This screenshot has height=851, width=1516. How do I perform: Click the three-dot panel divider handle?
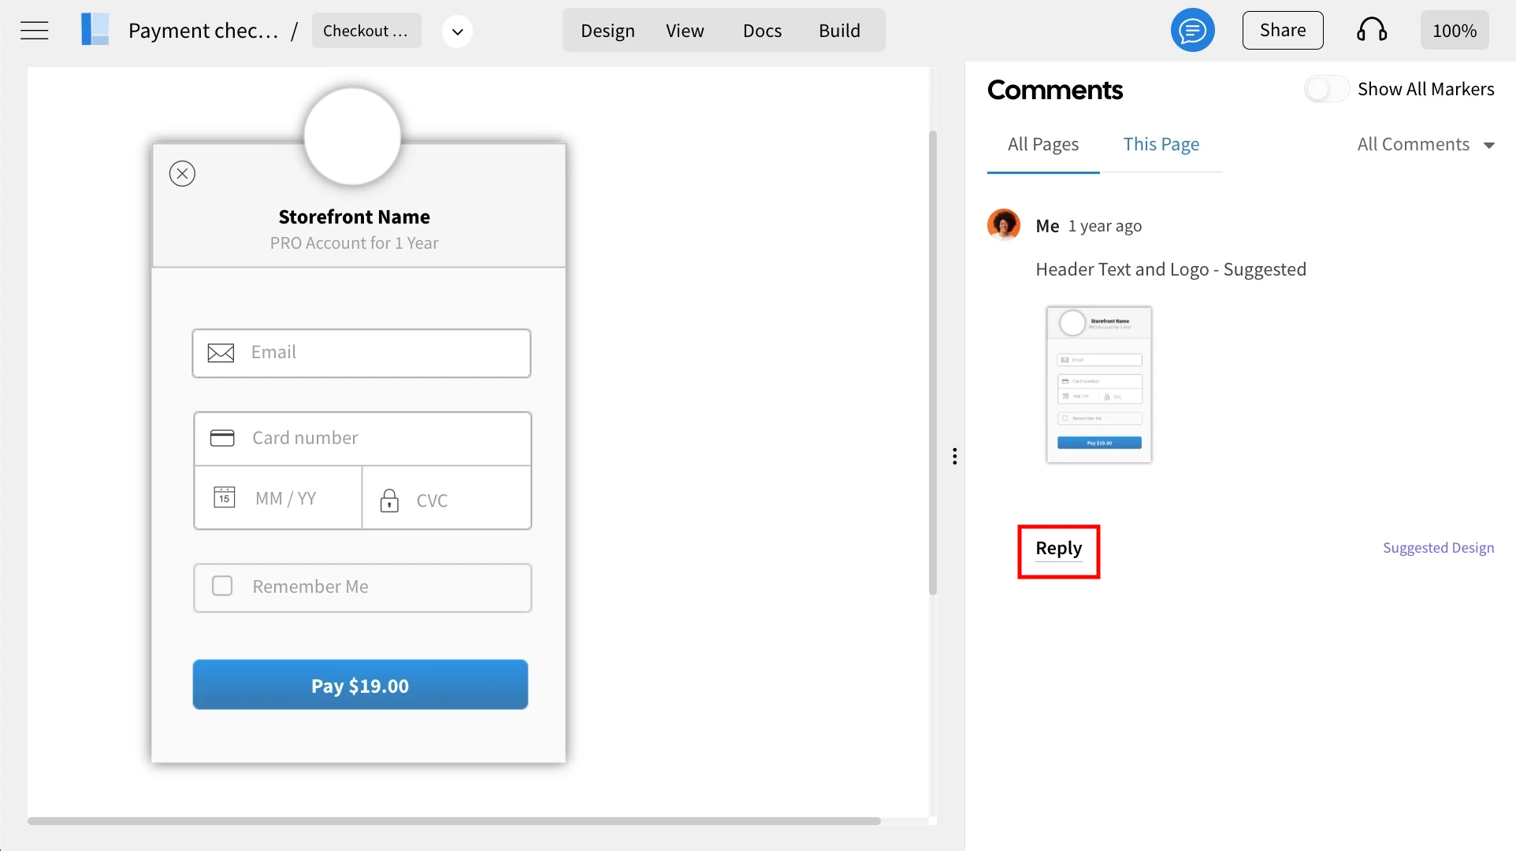954,457
